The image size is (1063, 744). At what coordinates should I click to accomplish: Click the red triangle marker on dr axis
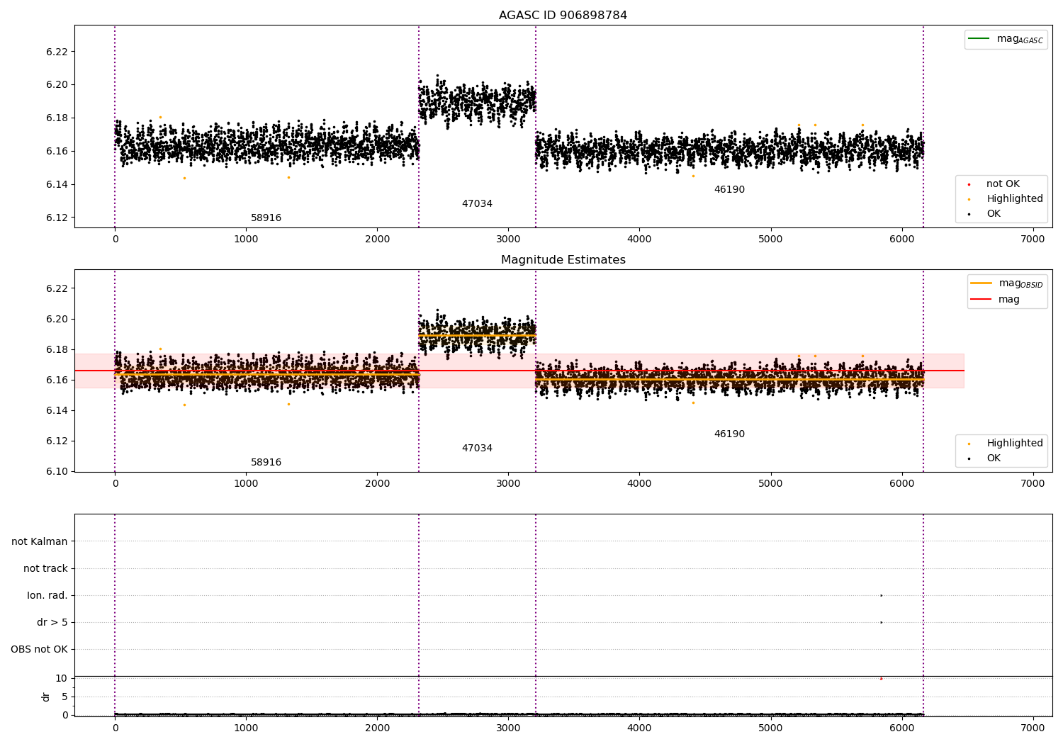pyautogui.click(x=881, y=678)
